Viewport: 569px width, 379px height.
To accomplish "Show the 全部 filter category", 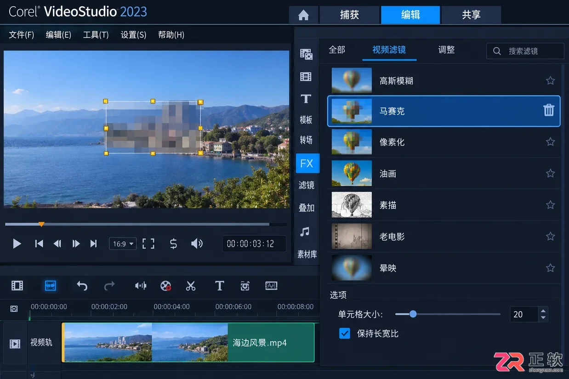I will click(337, 50).
